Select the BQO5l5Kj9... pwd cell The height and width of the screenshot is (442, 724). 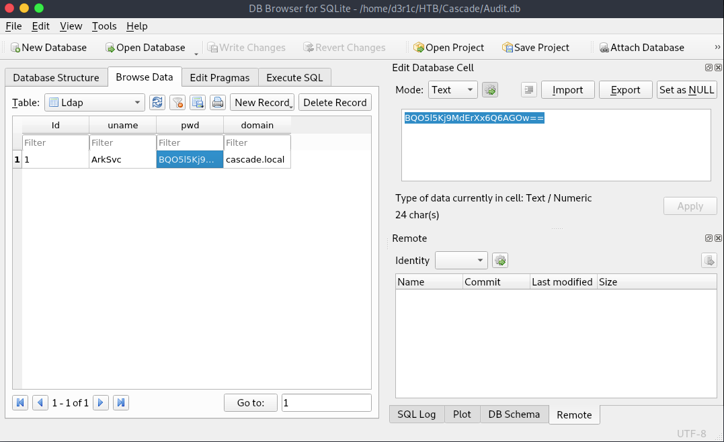(190, 160)
